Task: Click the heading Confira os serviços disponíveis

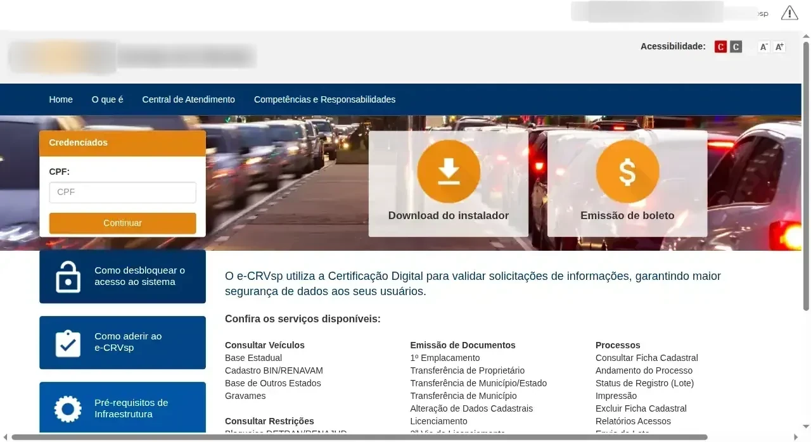Action: (x=303, y=319)
